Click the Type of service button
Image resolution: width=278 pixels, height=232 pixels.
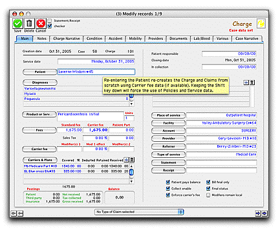168,155
